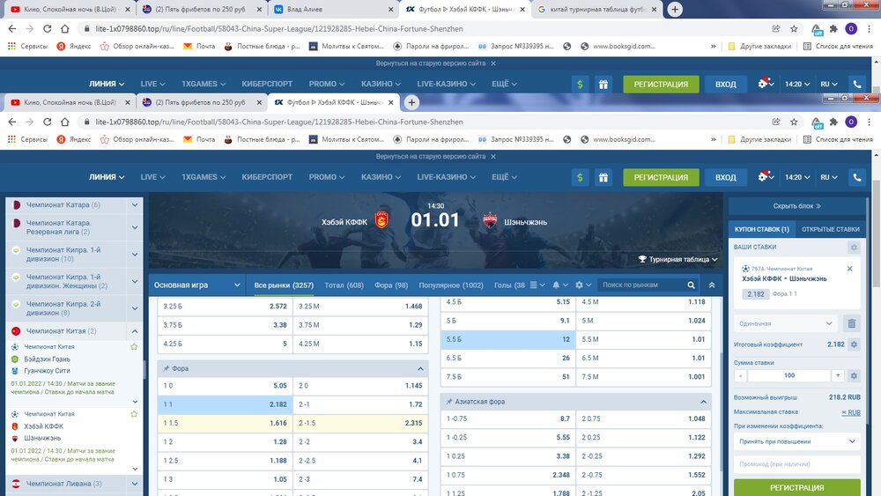Click the RUB maximum stake link
Screen dimensions: 881x496
point(851,412)
